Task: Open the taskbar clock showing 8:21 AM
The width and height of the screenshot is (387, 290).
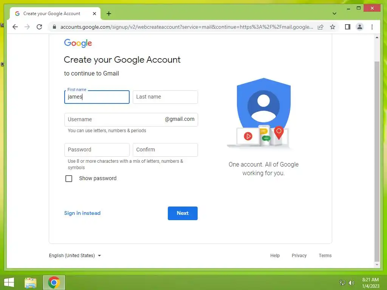Action: [370, 283]
